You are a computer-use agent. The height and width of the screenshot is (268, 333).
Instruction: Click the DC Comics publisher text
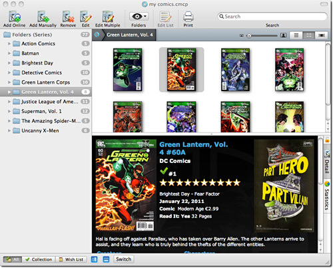tap(175, 161)
